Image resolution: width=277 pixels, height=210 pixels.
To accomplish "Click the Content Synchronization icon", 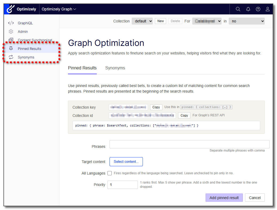I will [11, 40].
